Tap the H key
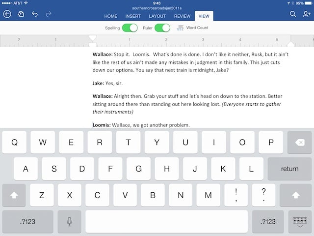This screenshot has width=314, height=236. pyautogui.click(x=167, y=169)
